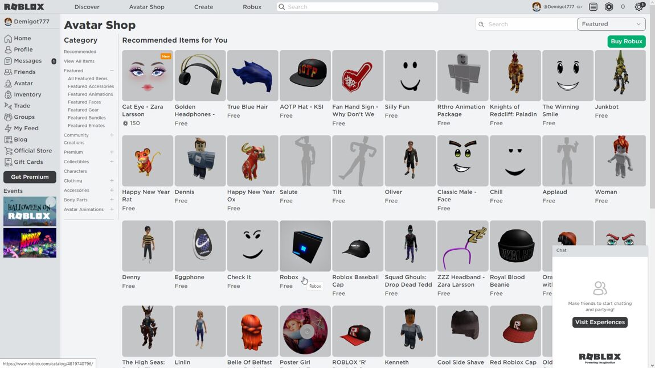Click the Roblox logo in top bar

[x=24, y=7]
